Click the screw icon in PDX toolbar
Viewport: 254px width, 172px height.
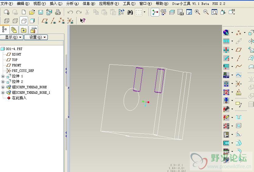pos(226,109)
